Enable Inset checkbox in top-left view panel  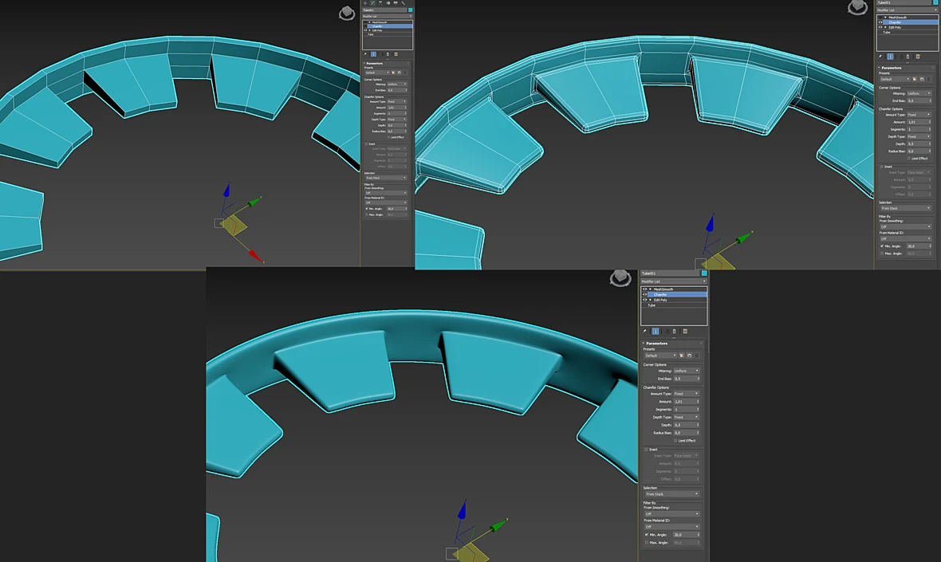click(367, 144)
